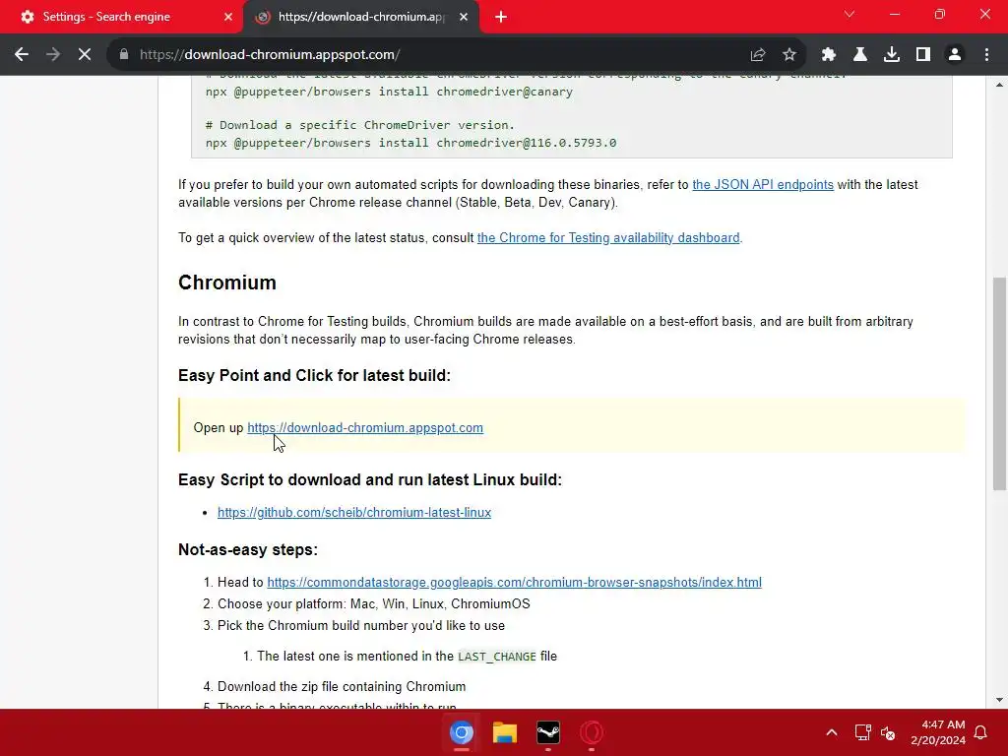Select the download-chromium.appspot tab
1008x756 pixels.
(361, 17)
